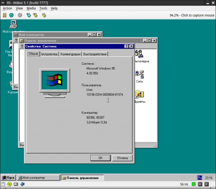The image size is (216, 189).
Task: Open 86Box Help menu
Action: click(54, 8)
